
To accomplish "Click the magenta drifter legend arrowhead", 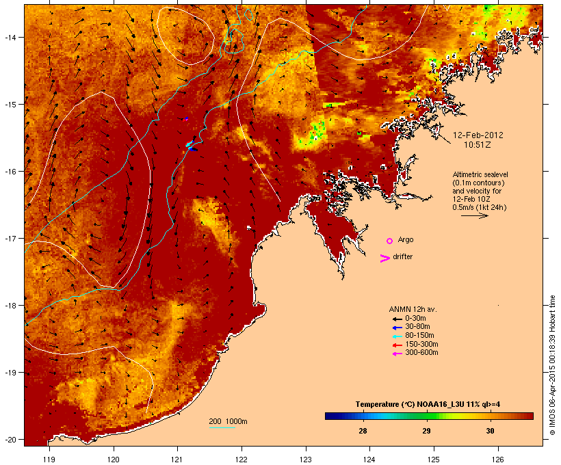I will (385, 258).
